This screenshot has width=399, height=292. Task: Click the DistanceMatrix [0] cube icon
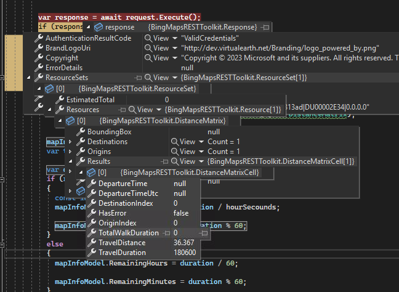tap(70, 121)
